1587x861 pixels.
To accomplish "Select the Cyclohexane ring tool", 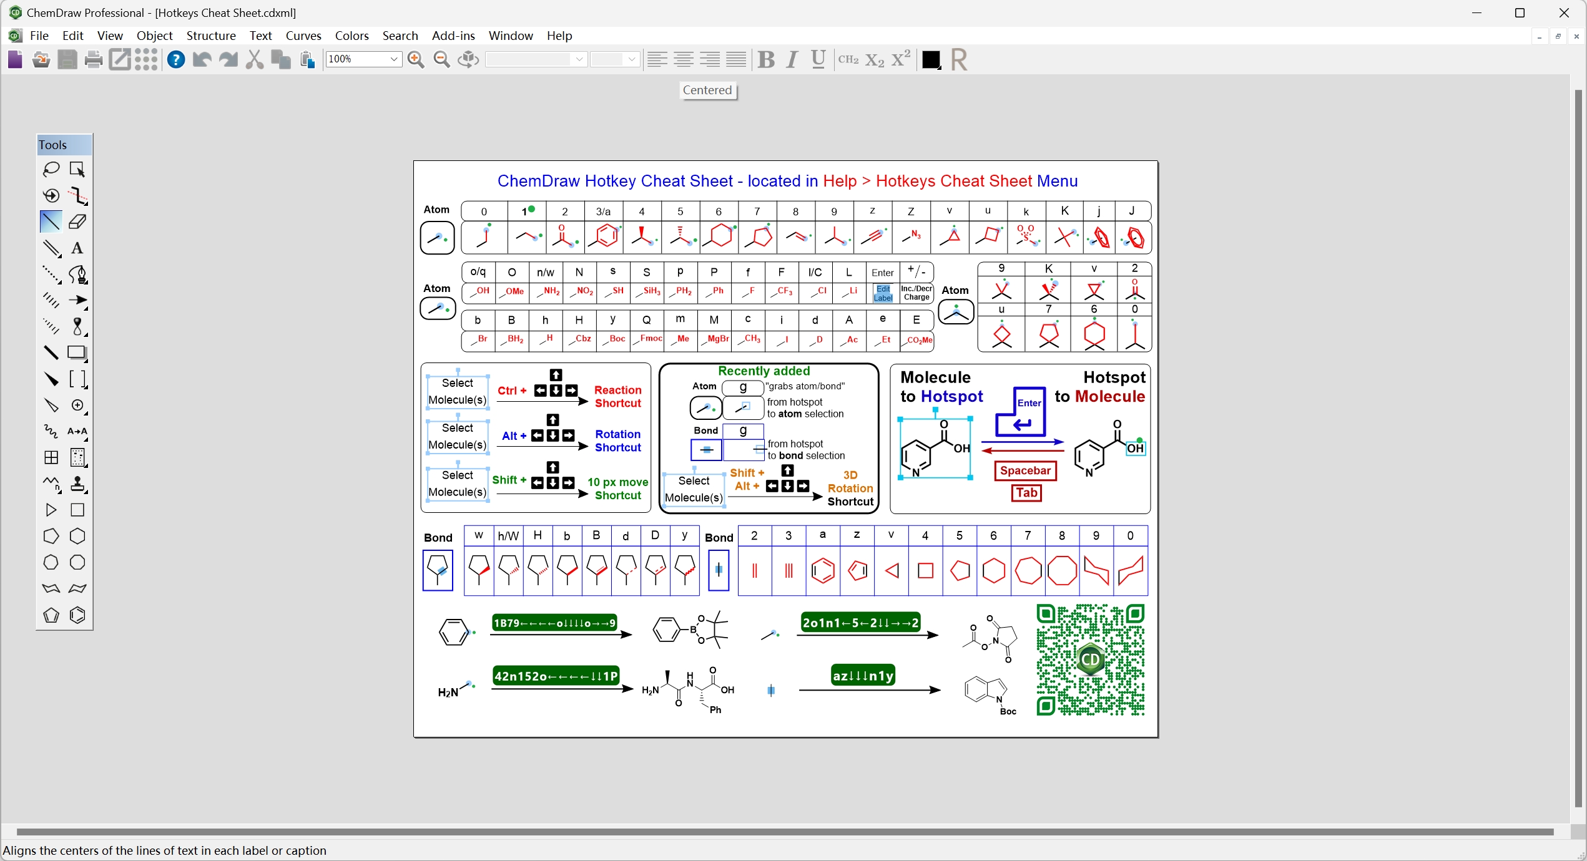I will pyautogui.click(x=77, y=536).
